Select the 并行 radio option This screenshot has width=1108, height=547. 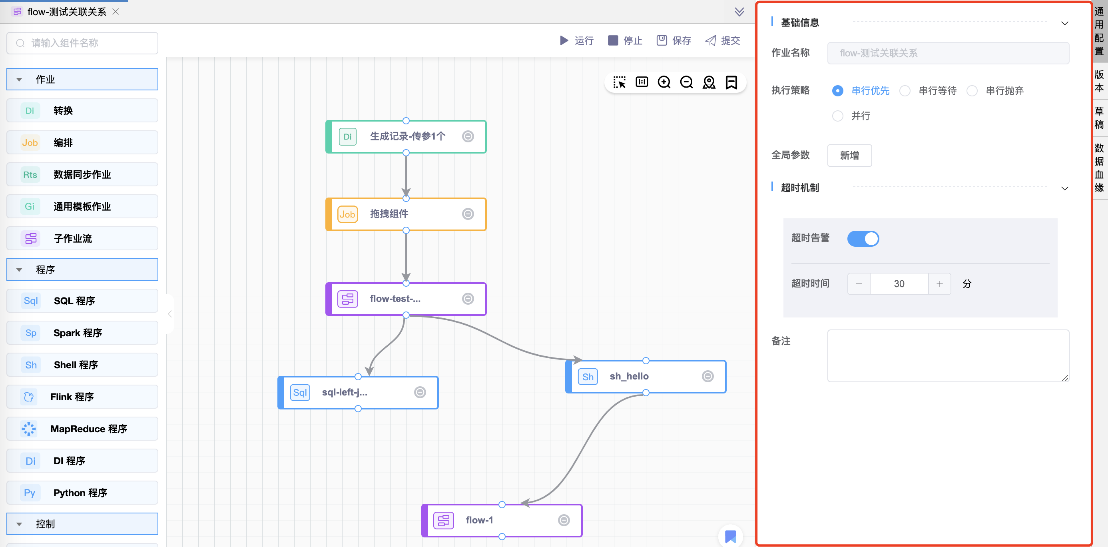point(837,116)
